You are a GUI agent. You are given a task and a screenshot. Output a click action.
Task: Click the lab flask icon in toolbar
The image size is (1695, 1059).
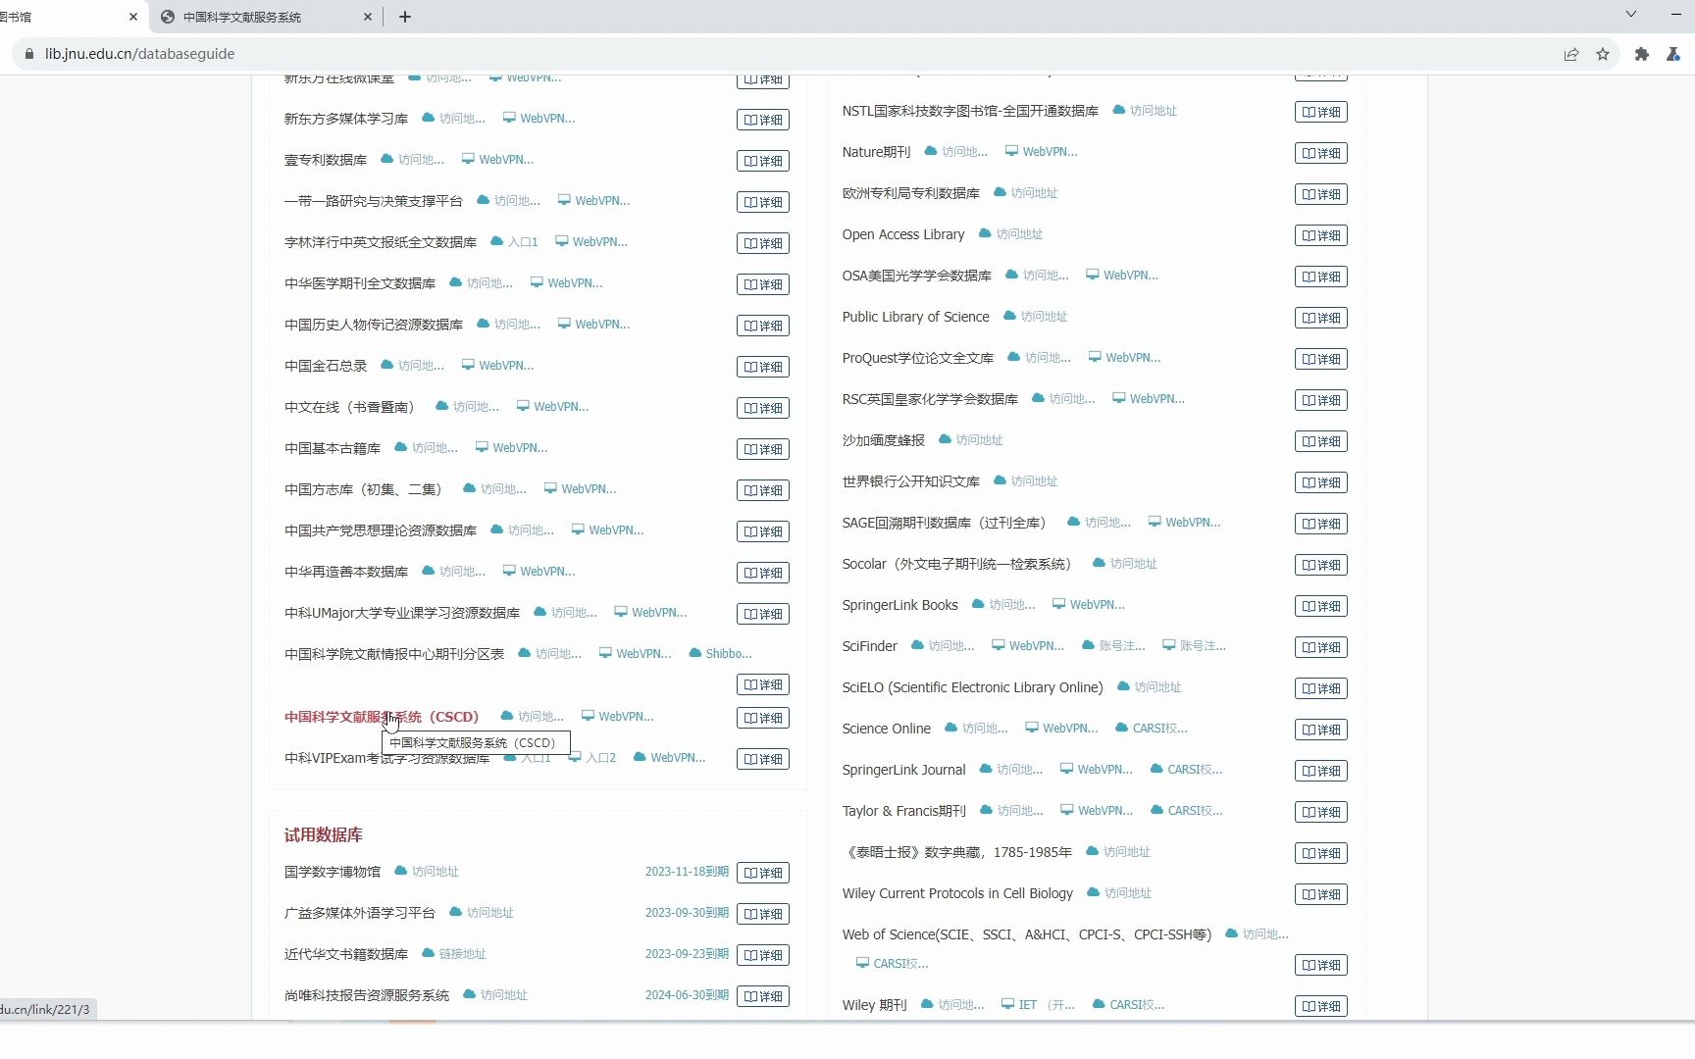pos(1673,54)
